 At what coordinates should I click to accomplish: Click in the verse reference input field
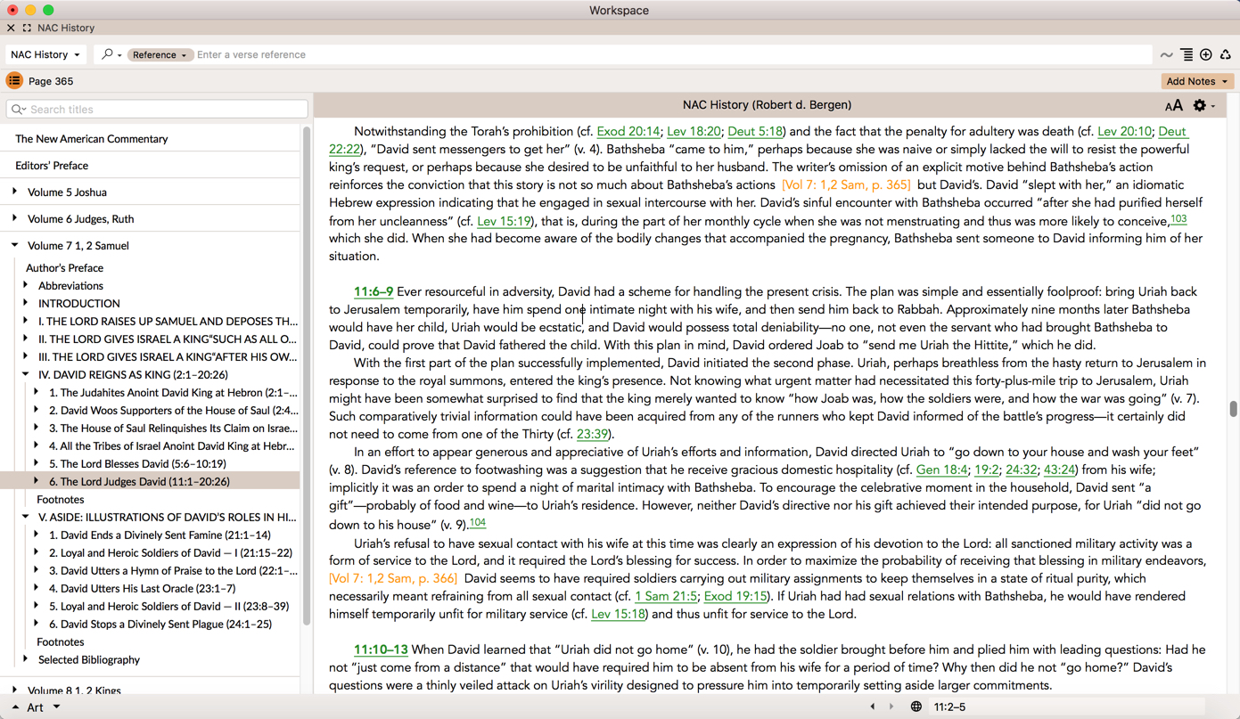pos(672,54)
